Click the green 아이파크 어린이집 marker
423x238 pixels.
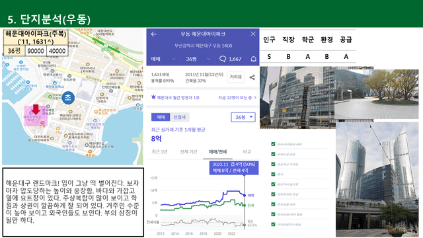(50, 97)
